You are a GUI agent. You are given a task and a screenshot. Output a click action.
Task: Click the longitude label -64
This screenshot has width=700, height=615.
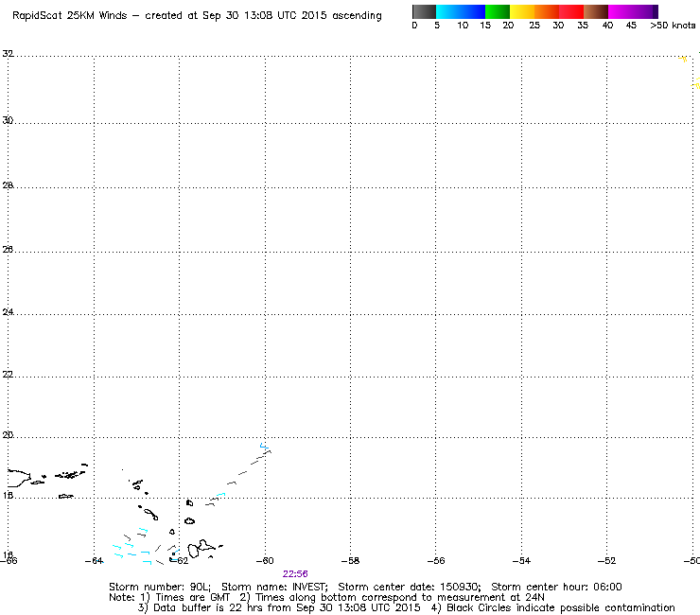tap(94, 560)
